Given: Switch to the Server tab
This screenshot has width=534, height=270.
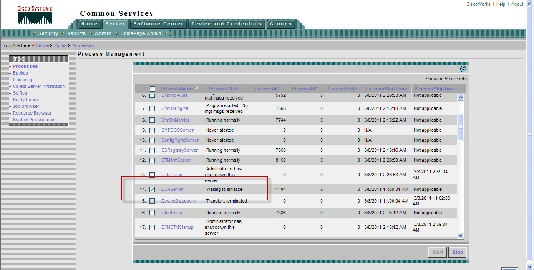Looking at the screenshot, I should pyautogui.click(x=116, y=24).
